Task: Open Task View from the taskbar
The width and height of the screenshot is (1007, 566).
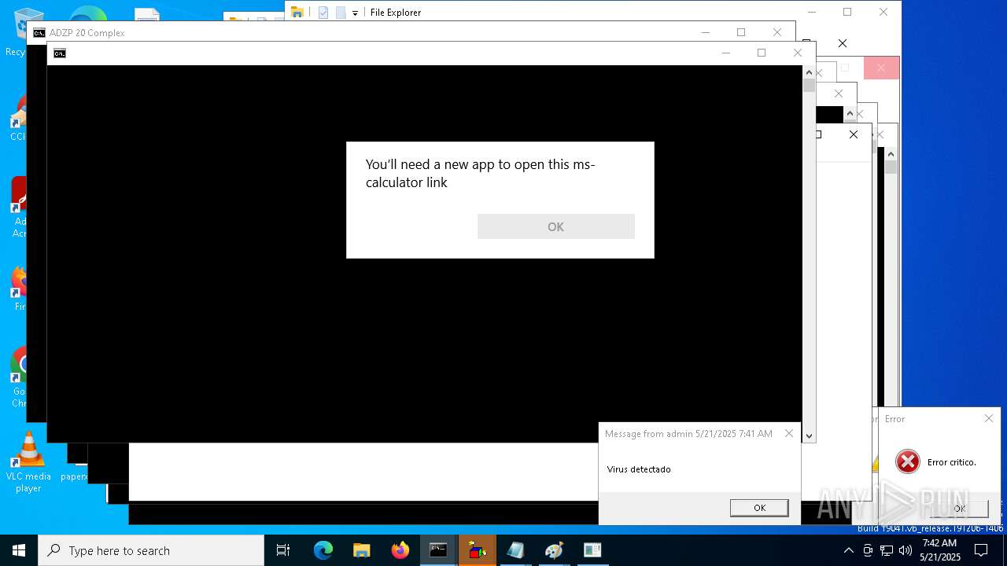Action: [x=283, y=550]
